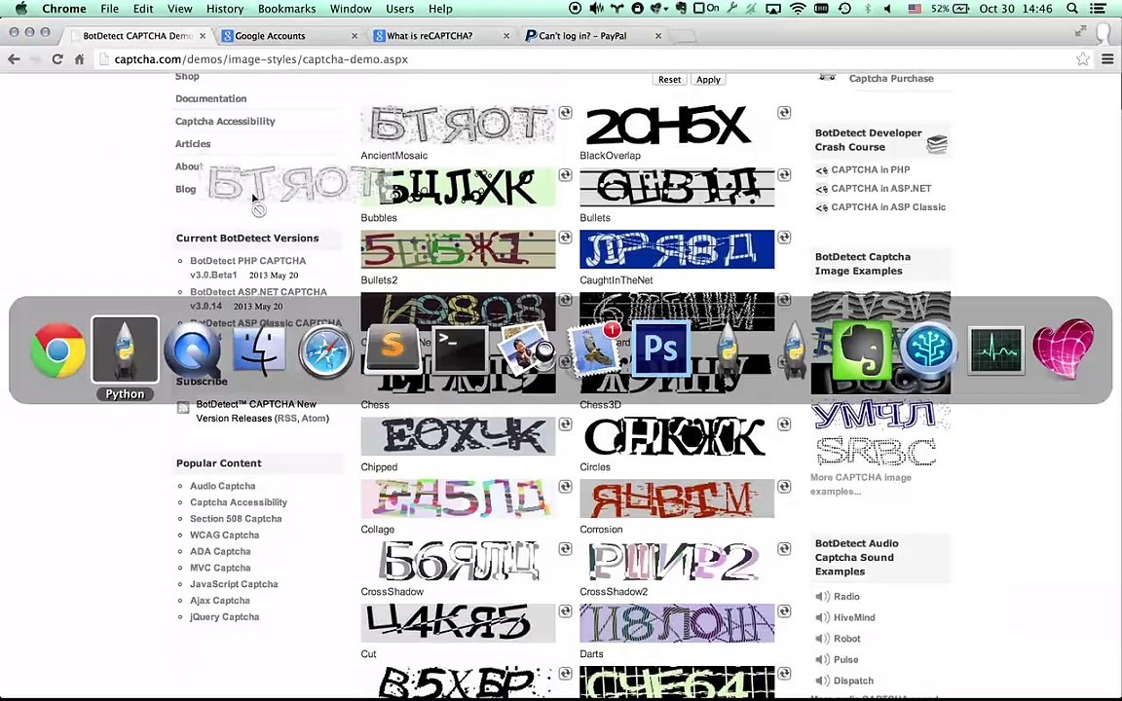Open the Audio Captcha popular content link
The height and width of the screenshot is (701, 1122).
click(222, 486)
